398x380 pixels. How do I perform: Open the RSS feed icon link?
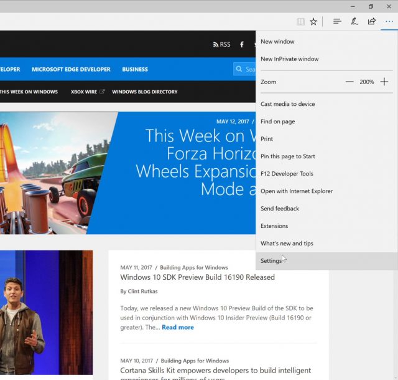221,44
